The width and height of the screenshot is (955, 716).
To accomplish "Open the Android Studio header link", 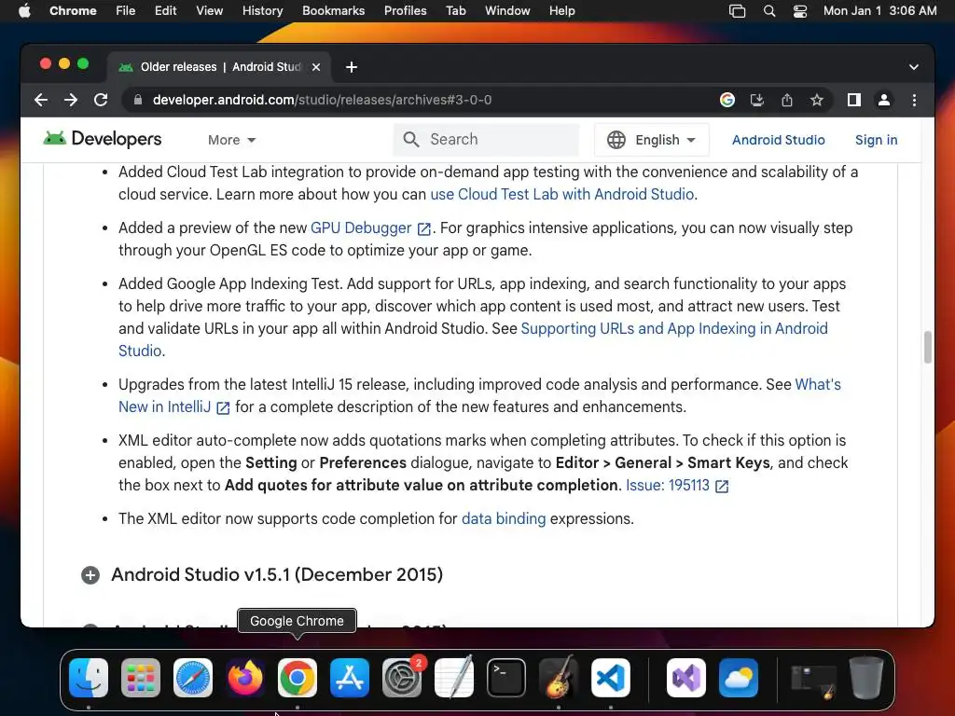I will point(779,140).
